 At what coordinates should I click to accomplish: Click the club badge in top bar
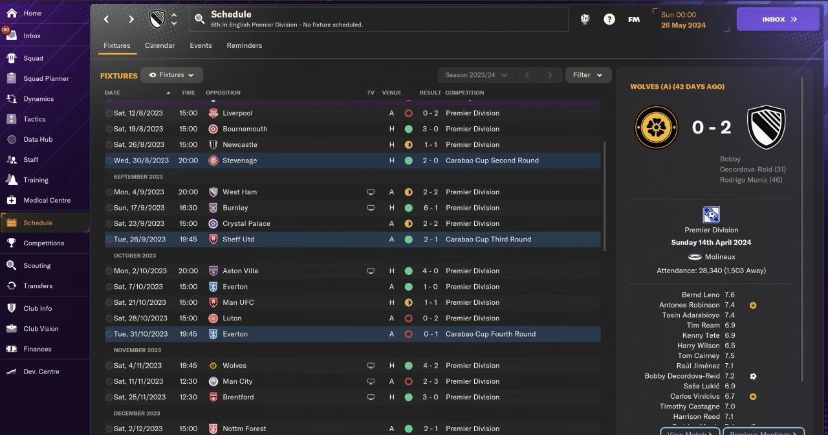(x=157, y=19)
